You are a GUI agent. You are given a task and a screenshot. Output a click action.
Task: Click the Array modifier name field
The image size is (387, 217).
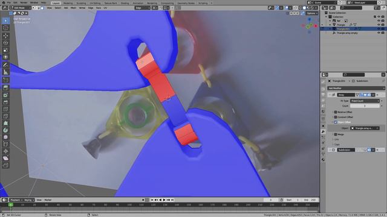click(x=346, y=95)
